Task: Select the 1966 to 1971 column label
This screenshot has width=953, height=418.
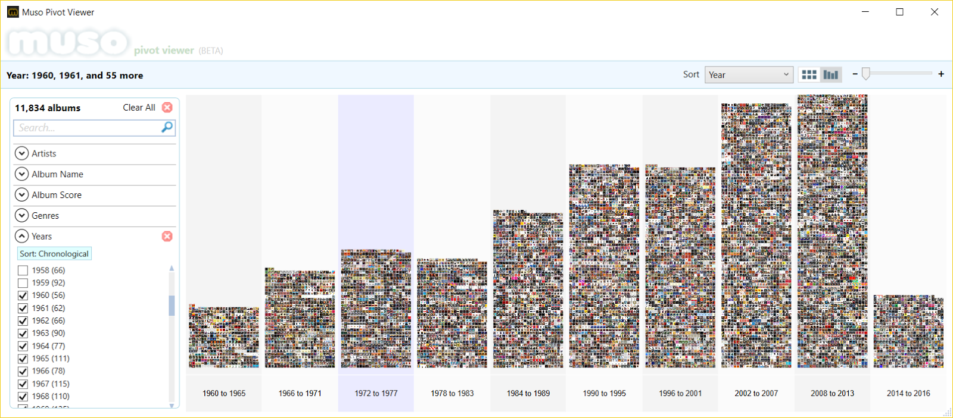Action: 300,393
